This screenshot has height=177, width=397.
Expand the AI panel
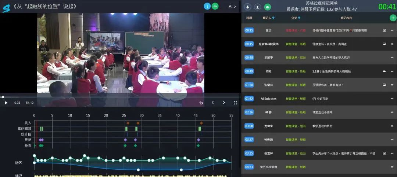click(x=232, y=7)
